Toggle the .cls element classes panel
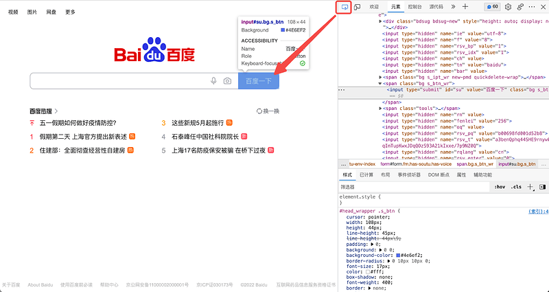This screenshot has width=549, height=292. [516, 187]
